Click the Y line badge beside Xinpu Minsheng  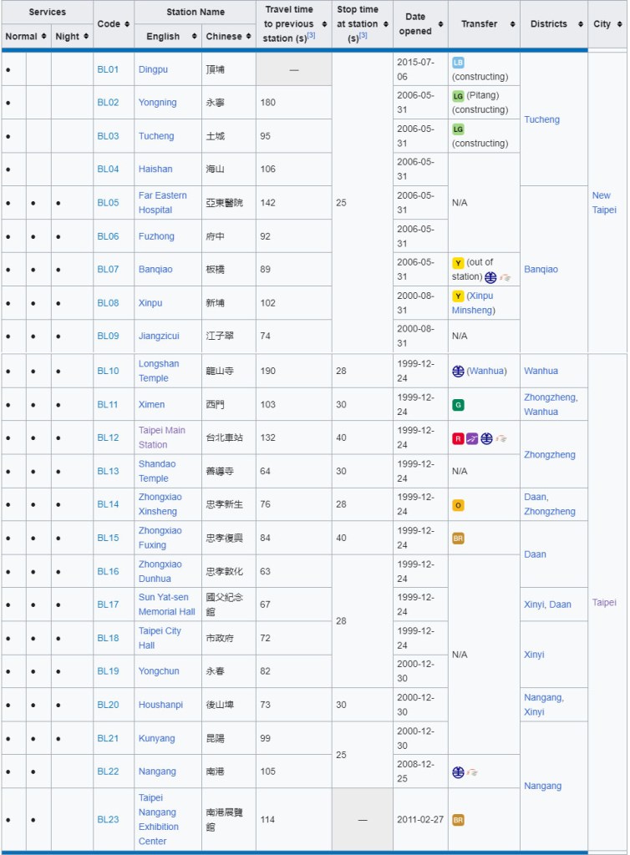[x=458, y=296]
